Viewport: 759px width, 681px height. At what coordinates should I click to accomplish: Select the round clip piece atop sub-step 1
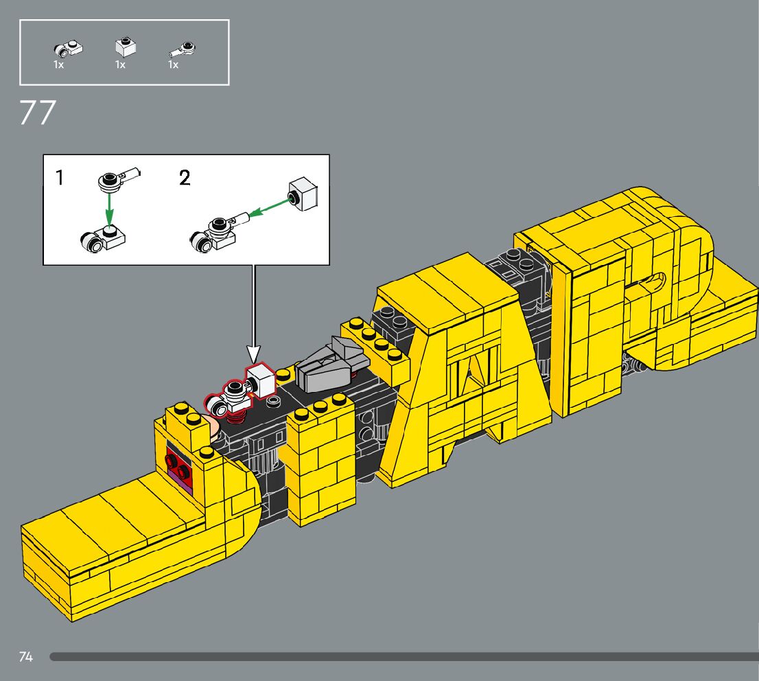[x=117, y=178]
